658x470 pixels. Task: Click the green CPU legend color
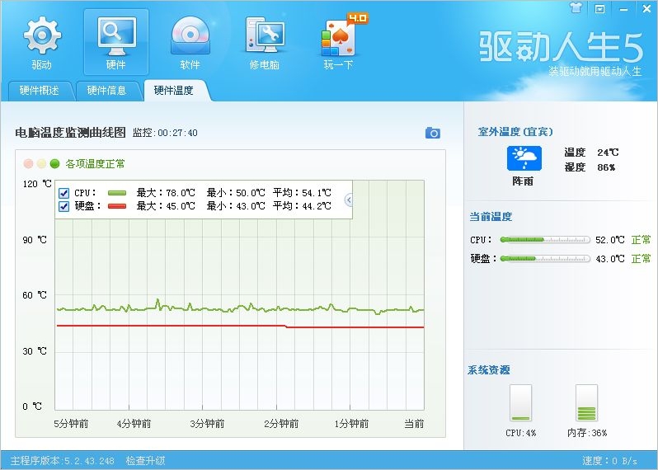[117, 193]
